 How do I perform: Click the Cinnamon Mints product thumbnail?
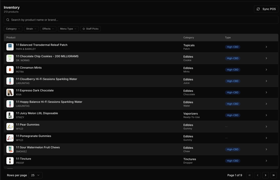pyautogui.click(x=10, y=70)
